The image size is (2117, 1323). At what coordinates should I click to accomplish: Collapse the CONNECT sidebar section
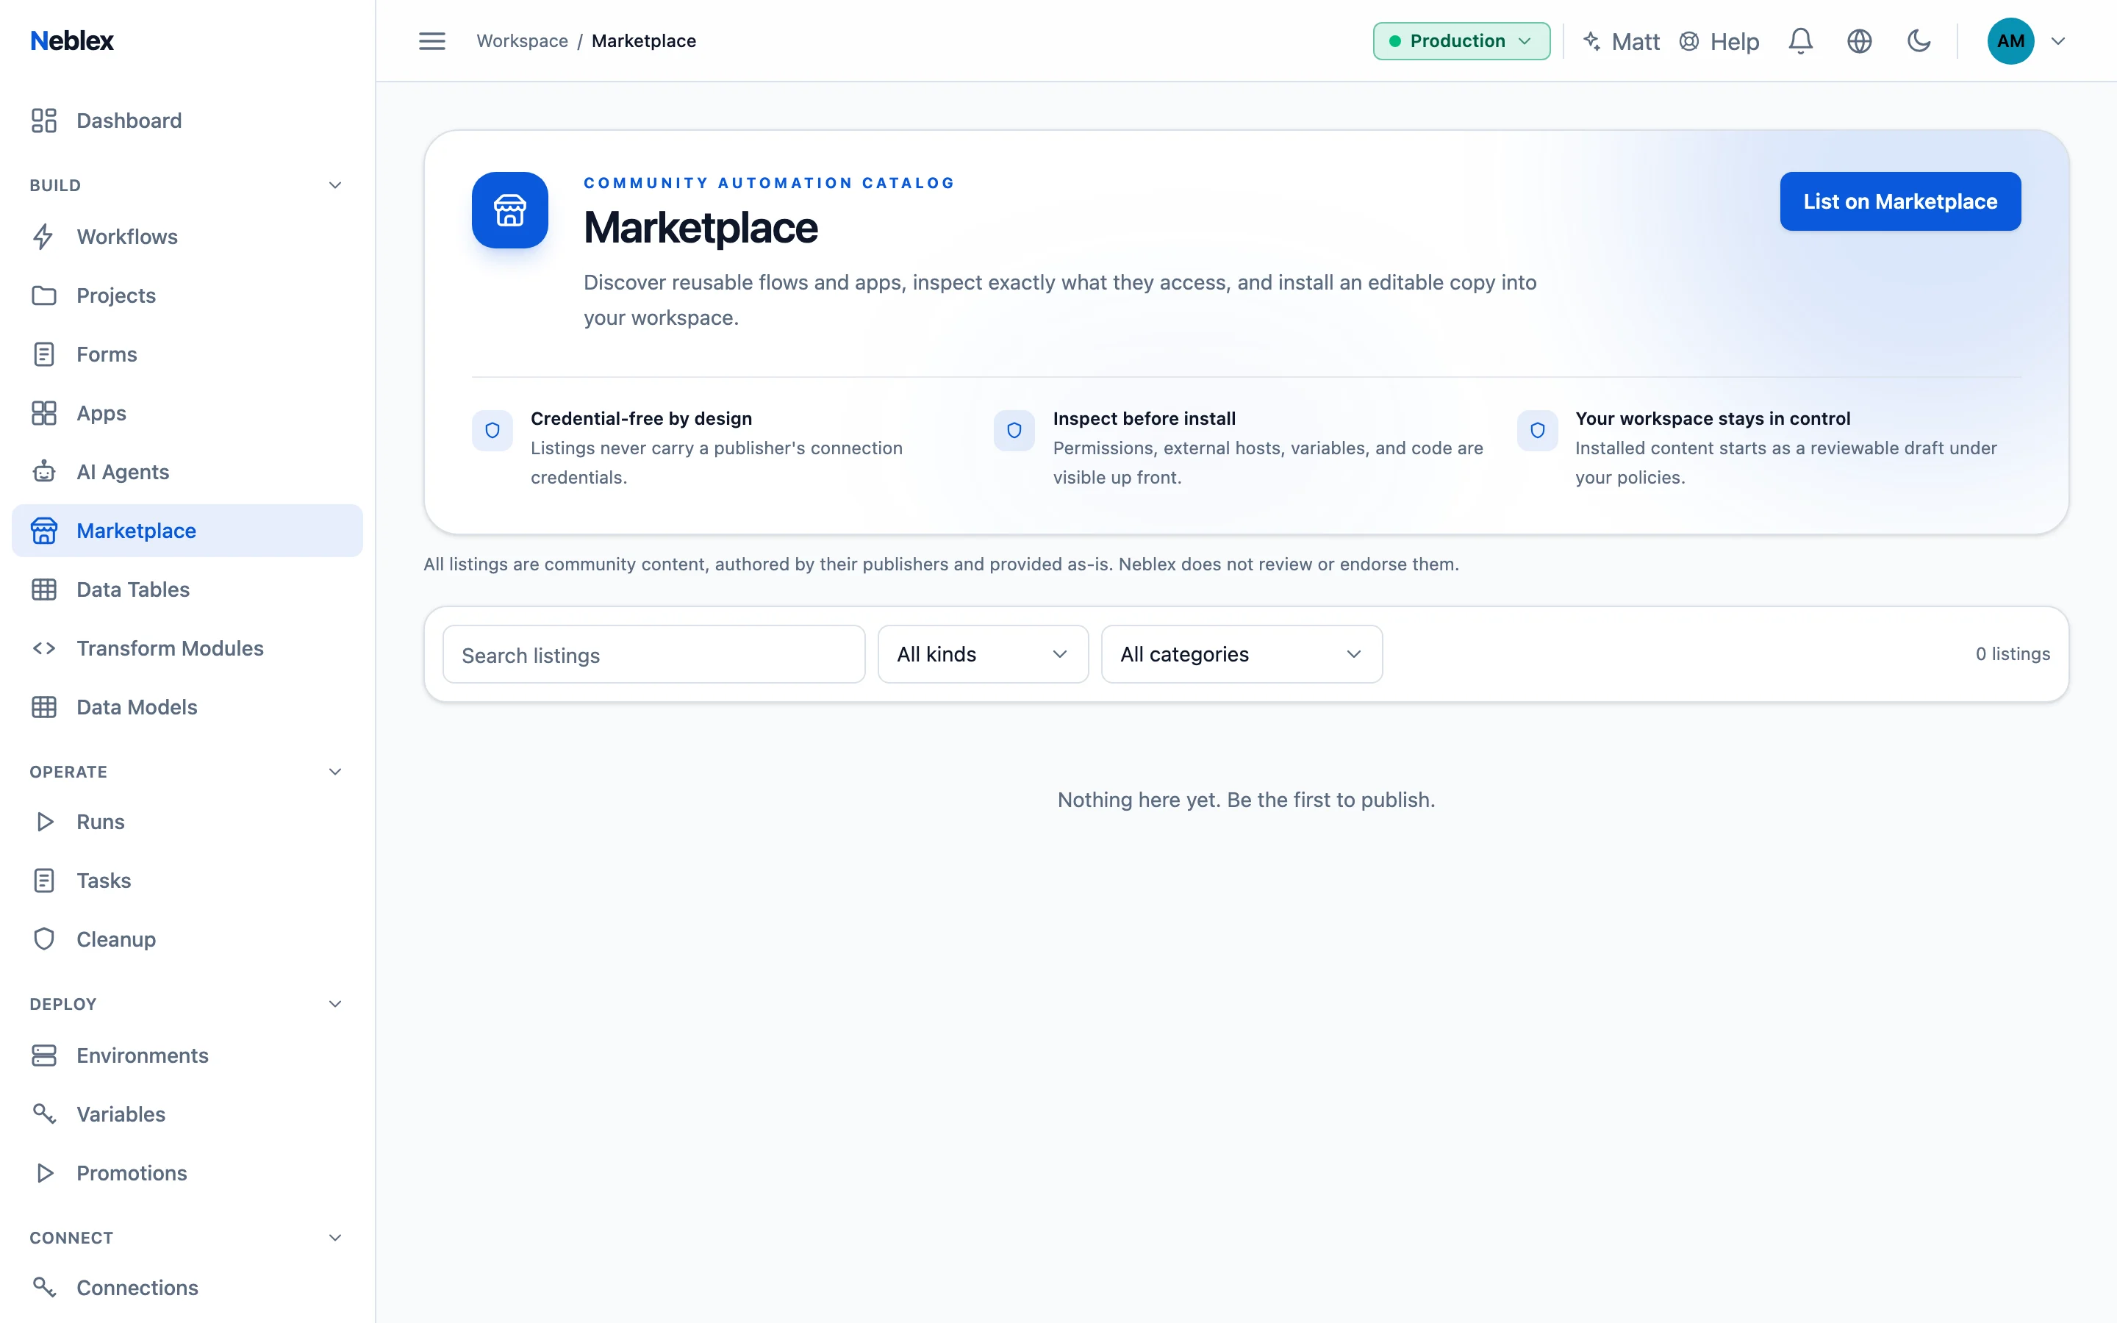[335, 1237]
